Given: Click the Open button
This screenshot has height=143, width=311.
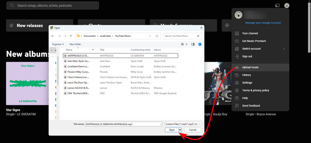Looking at the screenshot, I should (x=172, y=130).
